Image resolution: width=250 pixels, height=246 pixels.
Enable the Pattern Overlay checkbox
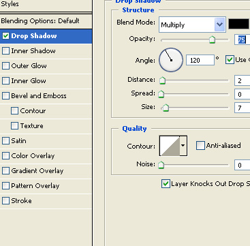click(5, 186)
